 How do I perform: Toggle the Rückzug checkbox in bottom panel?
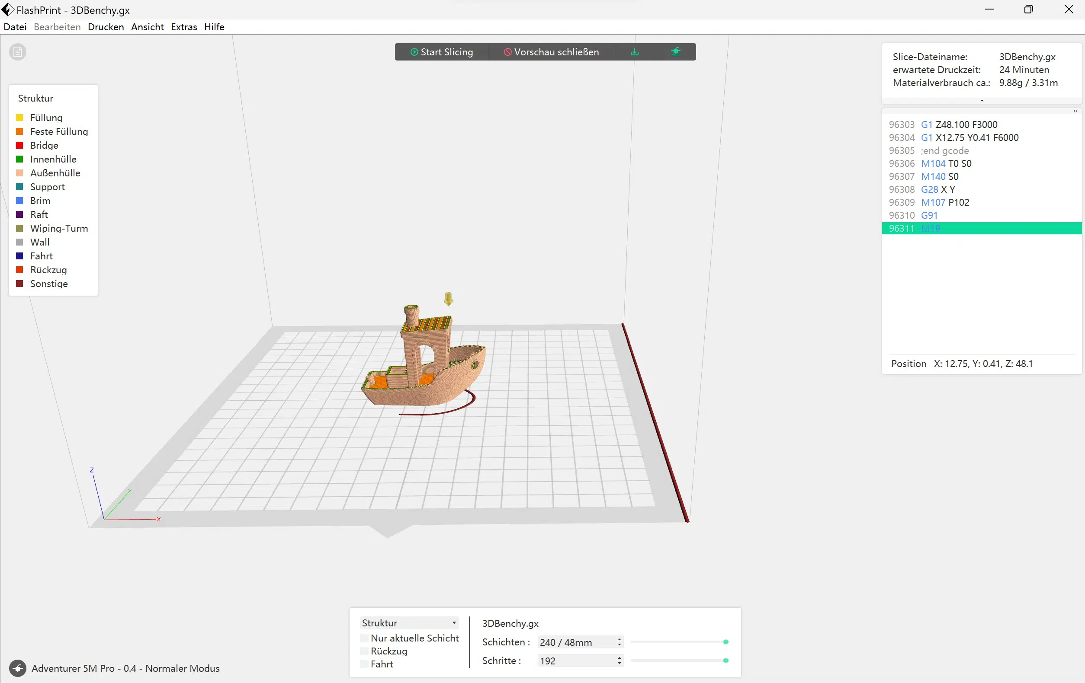point(365,651)
